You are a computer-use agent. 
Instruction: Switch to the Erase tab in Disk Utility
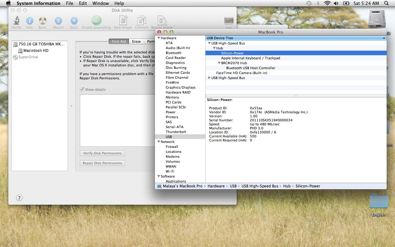click(x=136, y=41)
